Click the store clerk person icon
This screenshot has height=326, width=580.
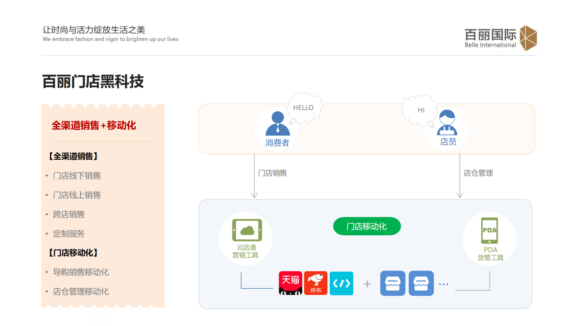[x=447, y=122]
